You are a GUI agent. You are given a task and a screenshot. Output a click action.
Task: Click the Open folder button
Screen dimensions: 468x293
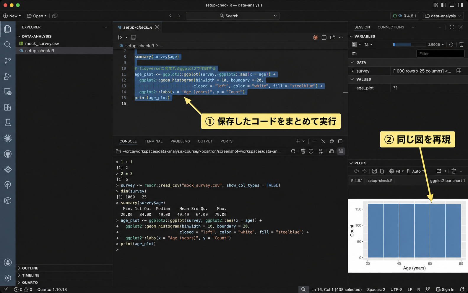click(37, 16)
